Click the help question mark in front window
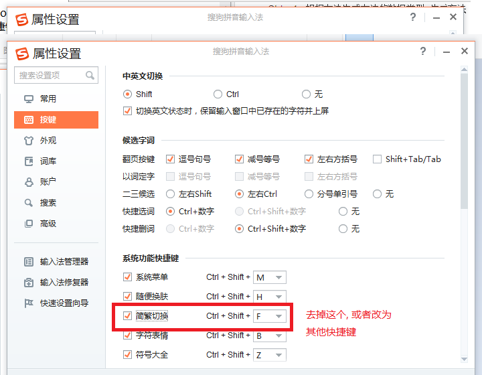Screen dimensions: 482x375 (x=423, y=51)
